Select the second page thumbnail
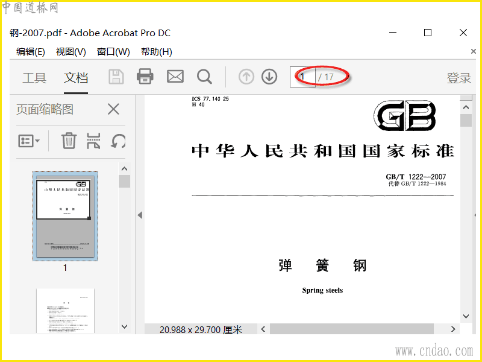482x362 pixels. [x=65, y=310]
